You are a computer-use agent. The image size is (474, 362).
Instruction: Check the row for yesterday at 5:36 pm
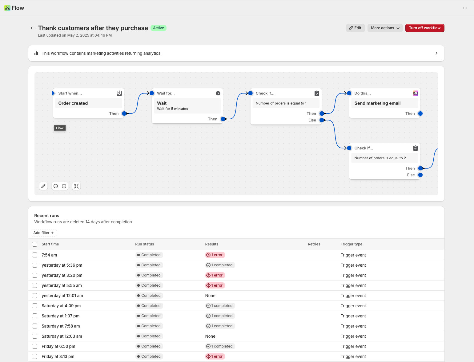pyautogui.click(x=35, y=265)
